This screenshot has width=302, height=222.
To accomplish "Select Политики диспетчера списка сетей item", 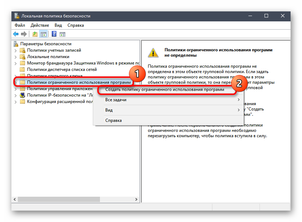I will [61, 69].
